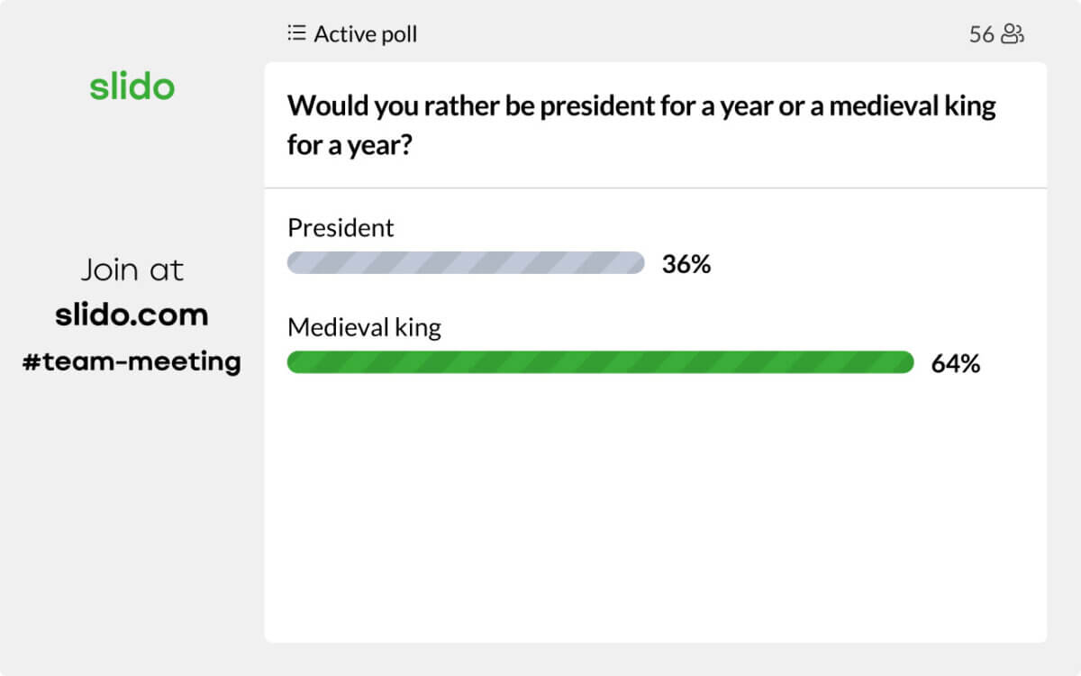Viewport: 1081px width, 676px height.
Task: Open the slido.com join link
Action: [132, 315]
